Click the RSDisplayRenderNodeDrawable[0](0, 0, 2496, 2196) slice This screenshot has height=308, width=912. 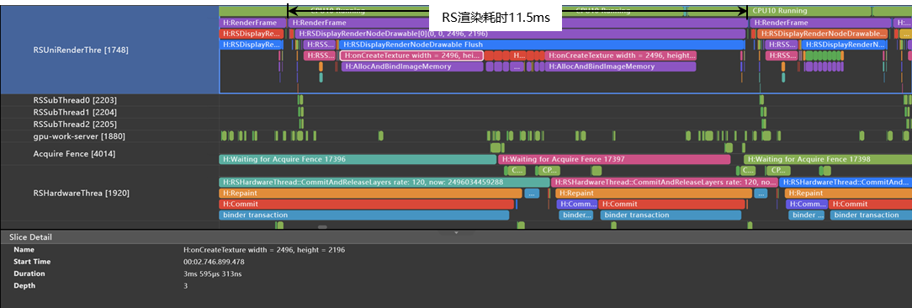pyautogui.click(x=520, y=34)
